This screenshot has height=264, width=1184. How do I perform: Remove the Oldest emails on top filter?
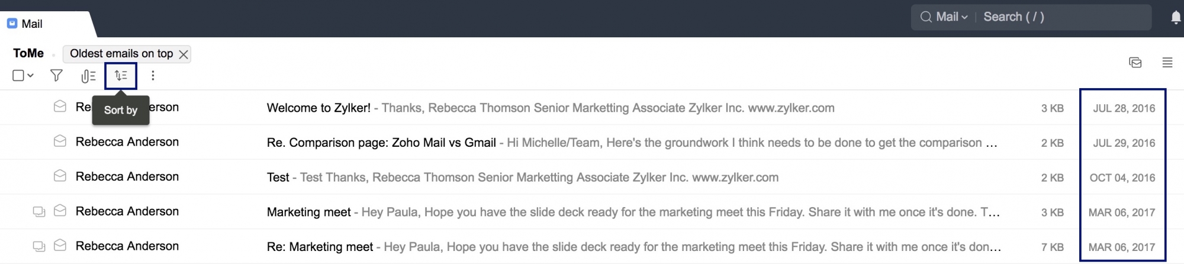[184, 54]
